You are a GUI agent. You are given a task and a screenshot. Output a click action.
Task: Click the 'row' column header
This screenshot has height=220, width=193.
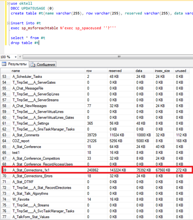point(96,71)
